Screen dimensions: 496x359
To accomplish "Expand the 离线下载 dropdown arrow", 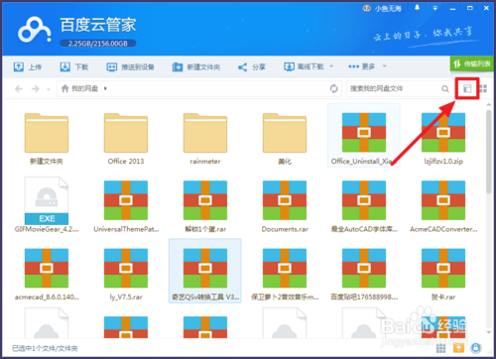I will pos(331,66).
